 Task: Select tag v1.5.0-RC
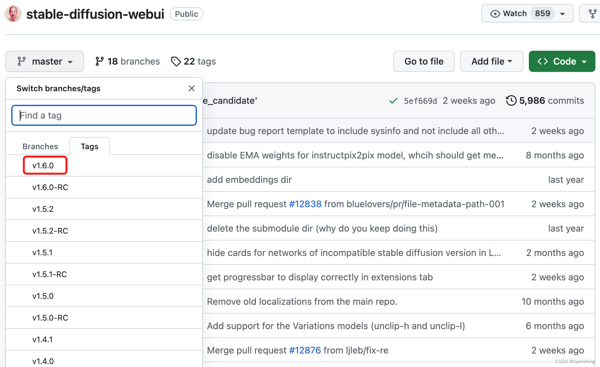click(104, 318)
